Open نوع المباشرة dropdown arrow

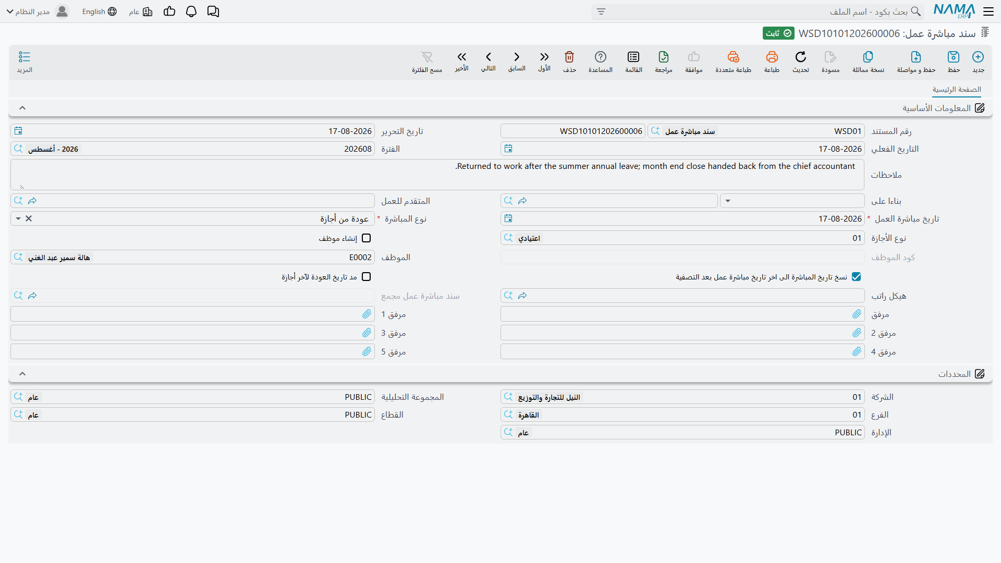tap(18, 218)
